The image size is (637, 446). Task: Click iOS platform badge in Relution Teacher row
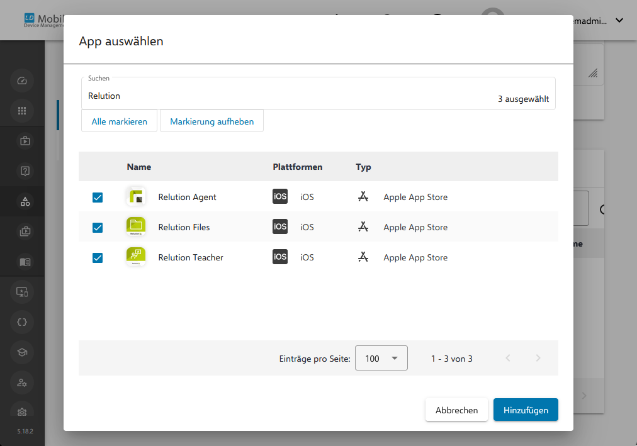point(280,257)
